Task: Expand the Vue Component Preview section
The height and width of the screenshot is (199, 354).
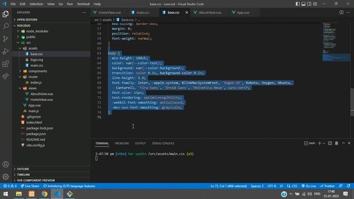Action: pos(51,180)
